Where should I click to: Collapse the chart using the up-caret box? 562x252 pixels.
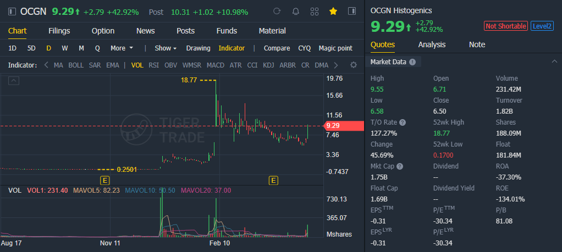pyautogui.click(x=14, y=81)
